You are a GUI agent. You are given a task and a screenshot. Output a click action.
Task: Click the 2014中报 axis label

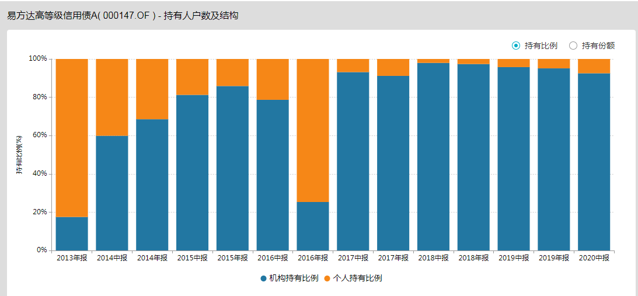click(112, 258)
